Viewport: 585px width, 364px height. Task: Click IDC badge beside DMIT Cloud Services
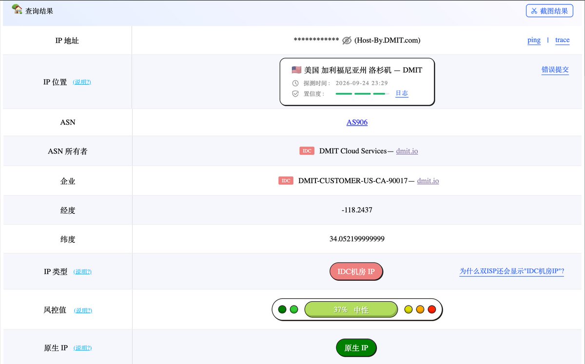pos(307,151)
